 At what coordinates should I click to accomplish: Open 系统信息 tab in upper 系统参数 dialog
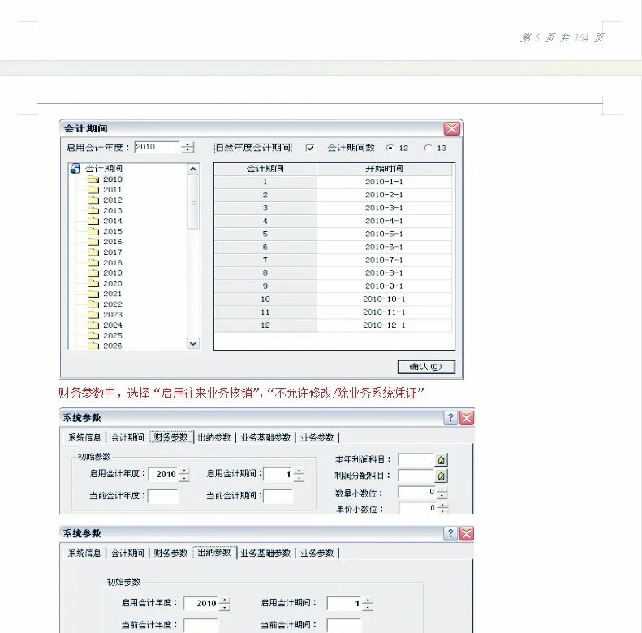[84, 437]
